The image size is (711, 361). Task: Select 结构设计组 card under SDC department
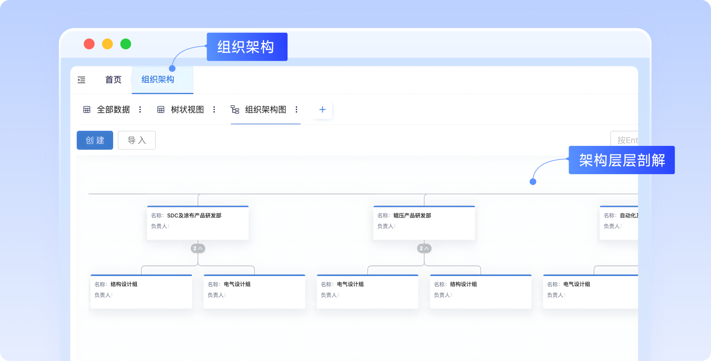click(x=141, y=292)
